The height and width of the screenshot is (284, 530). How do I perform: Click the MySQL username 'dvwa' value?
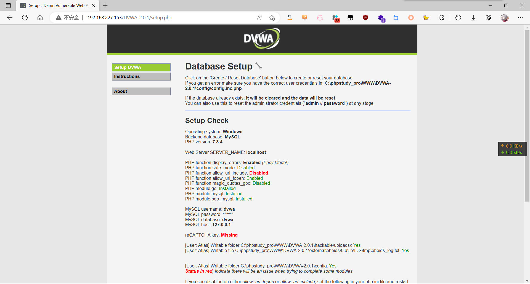[229, 209]
